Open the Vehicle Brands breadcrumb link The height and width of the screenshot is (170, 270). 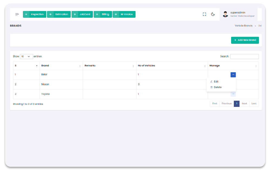tap(244, 26)
